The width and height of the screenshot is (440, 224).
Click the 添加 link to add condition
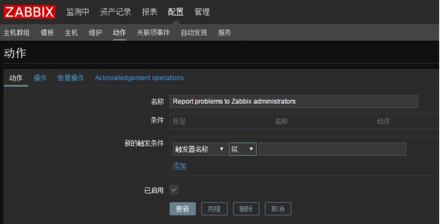(179, 166)
